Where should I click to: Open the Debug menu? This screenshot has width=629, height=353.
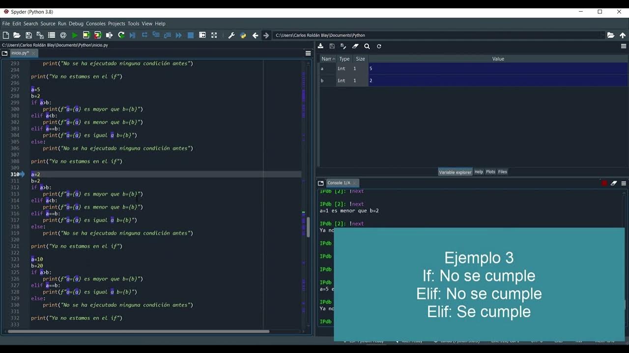point(76,24)
